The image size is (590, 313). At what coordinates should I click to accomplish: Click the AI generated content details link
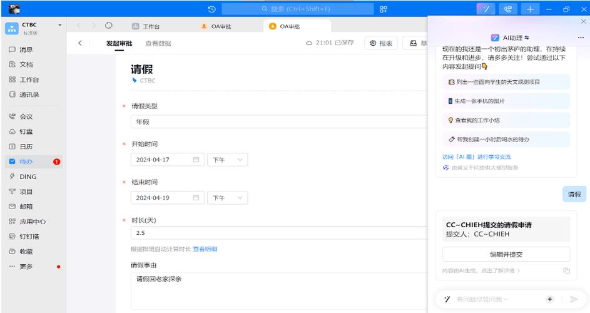point(481,271)
